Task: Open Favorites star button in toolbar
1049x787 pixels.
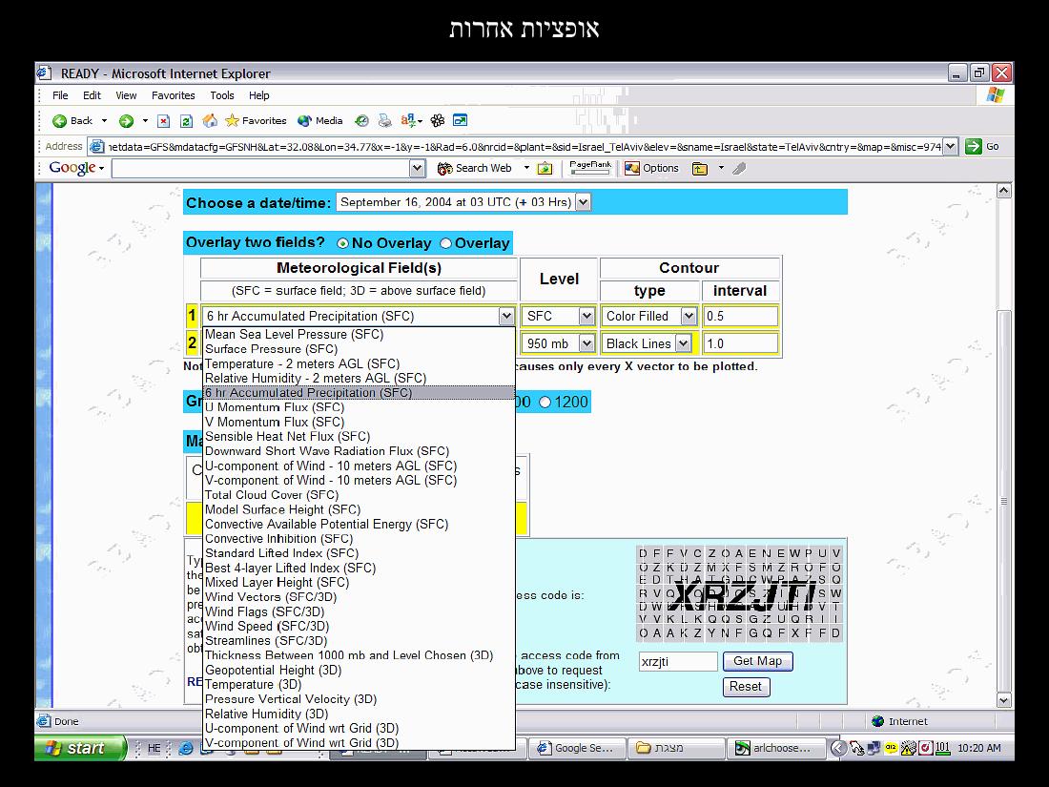Action: click(x=257, y=120)
